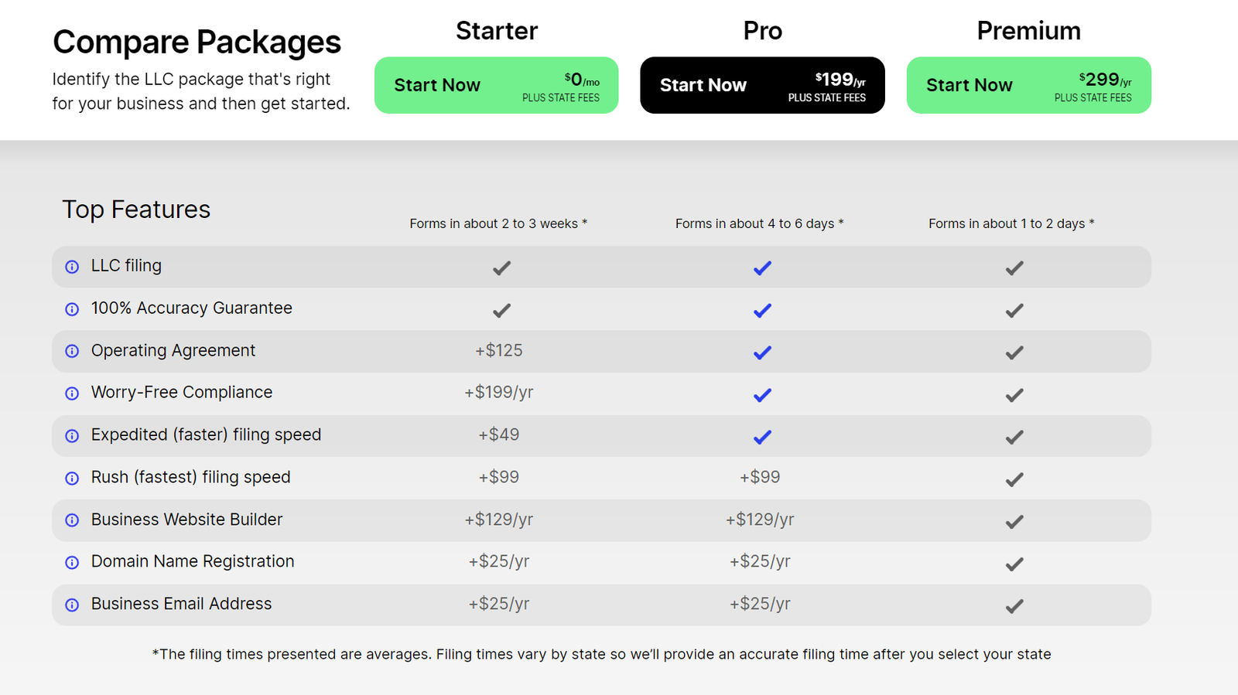1238x695 pixels.
Task: Click Pro +$129/yr Website Builder price
Action: coord(760,520)
